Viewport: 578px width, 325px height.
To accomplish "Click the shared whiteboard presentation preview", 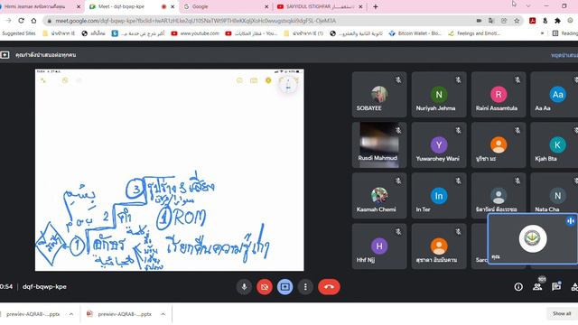I will point(169,170).
